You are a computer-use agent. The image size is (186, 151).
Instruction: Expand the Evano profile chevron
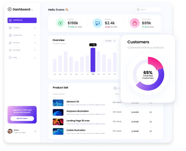pos(35,131)
